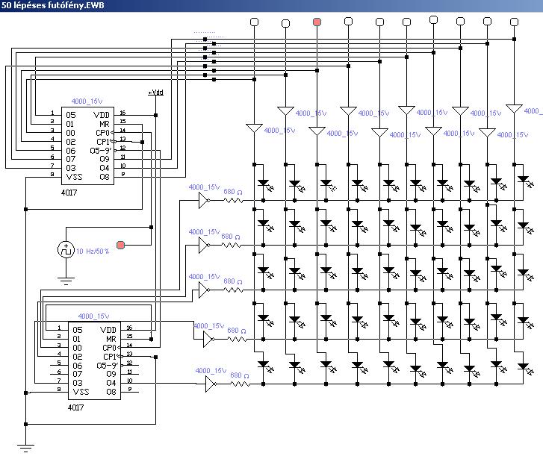This screenshot has width=543, height=456.
Task: Select the ground symbol below the clock source
Action: click(66, 281)
